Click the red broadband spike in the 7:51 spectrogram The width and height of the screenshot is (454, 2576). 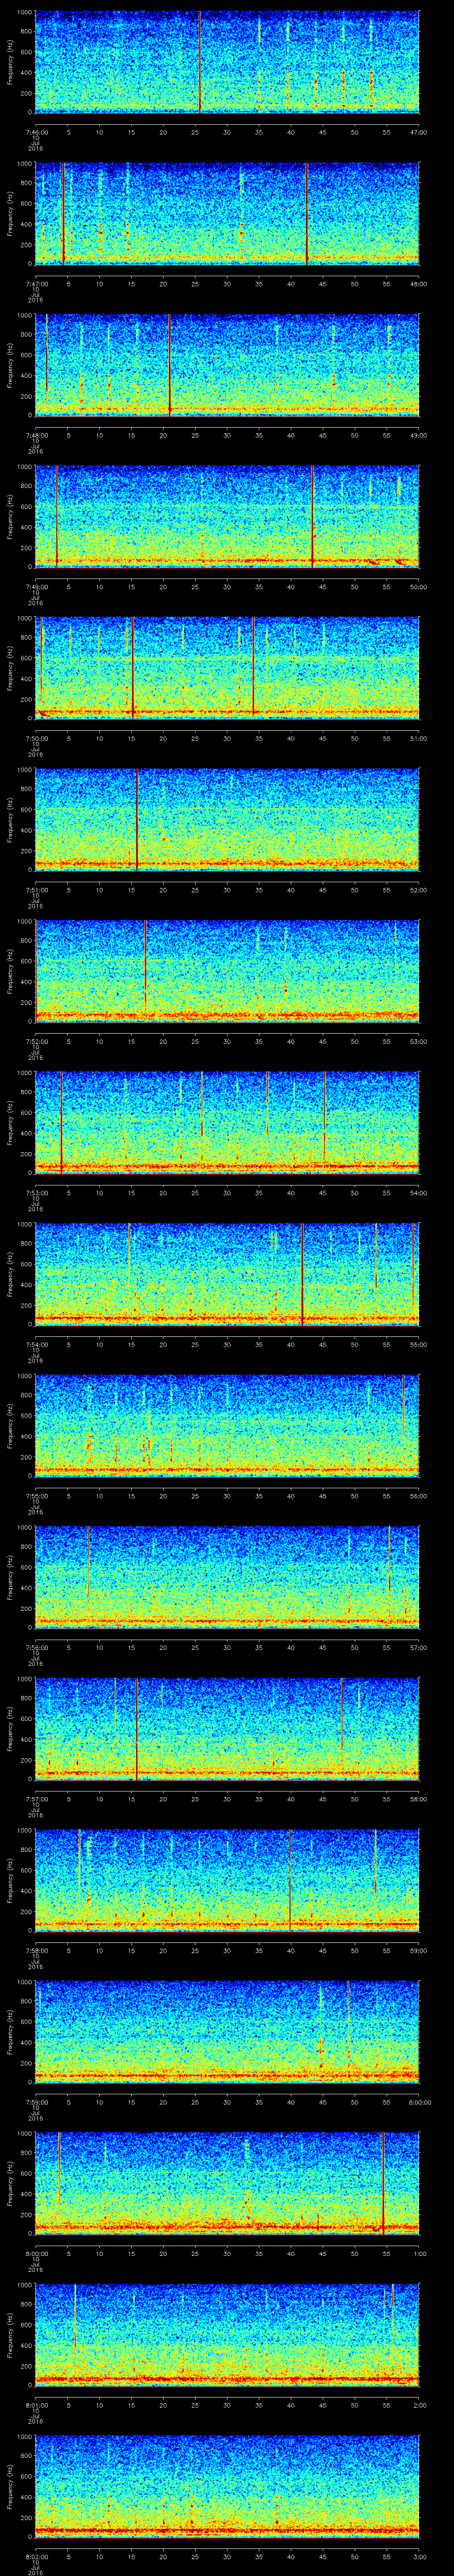pyautogui.click(x=137, y=819)
